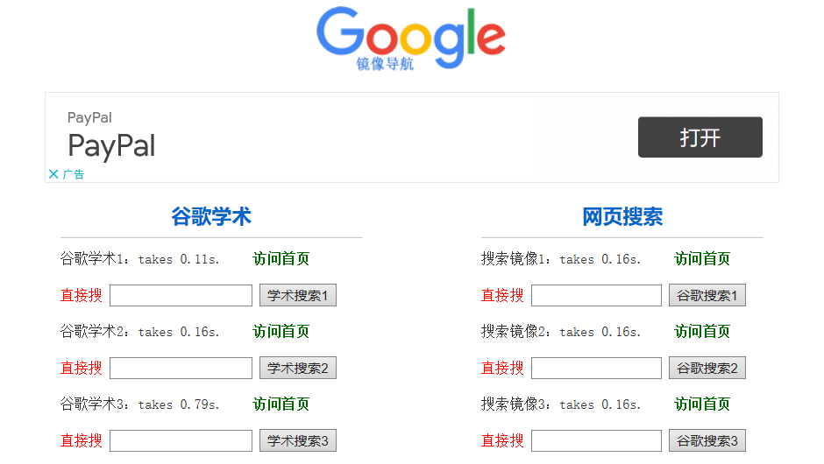Click the 谷歌搜索2 button
The height and width of the screenshot is (464, 824).
[707, 369]
